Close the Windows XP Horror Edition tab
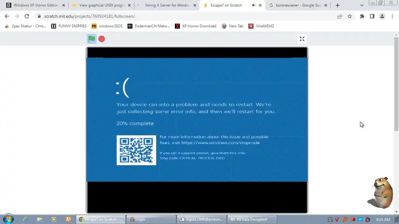 (64, 5)
